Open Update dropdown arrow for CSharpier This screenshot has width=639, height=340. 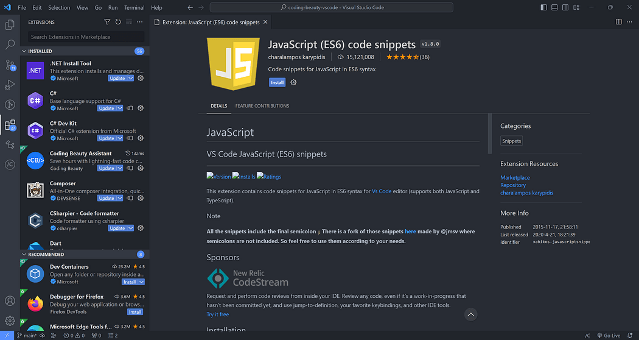point(130,228)
